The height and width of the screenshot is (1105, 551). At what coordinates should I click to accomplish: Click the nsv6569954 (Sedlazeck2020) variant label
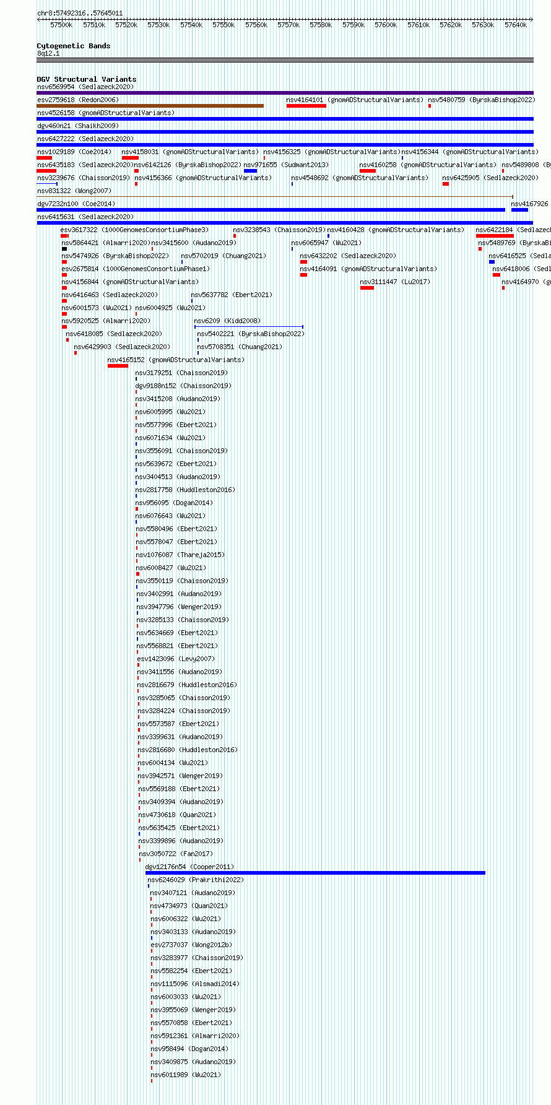[x=85, y=87]
